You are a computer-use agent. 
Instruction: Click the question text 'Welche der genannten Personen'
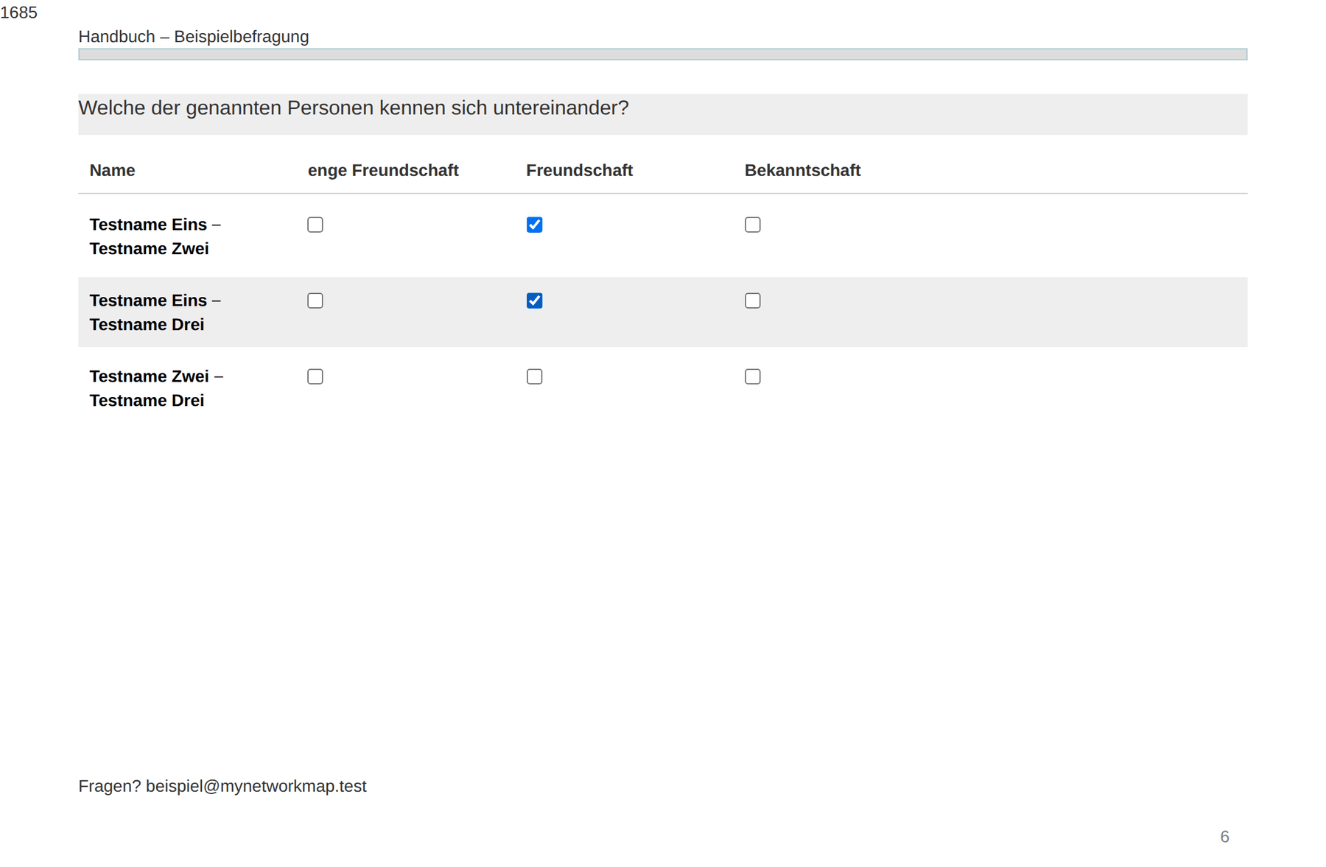pos(226,108)
